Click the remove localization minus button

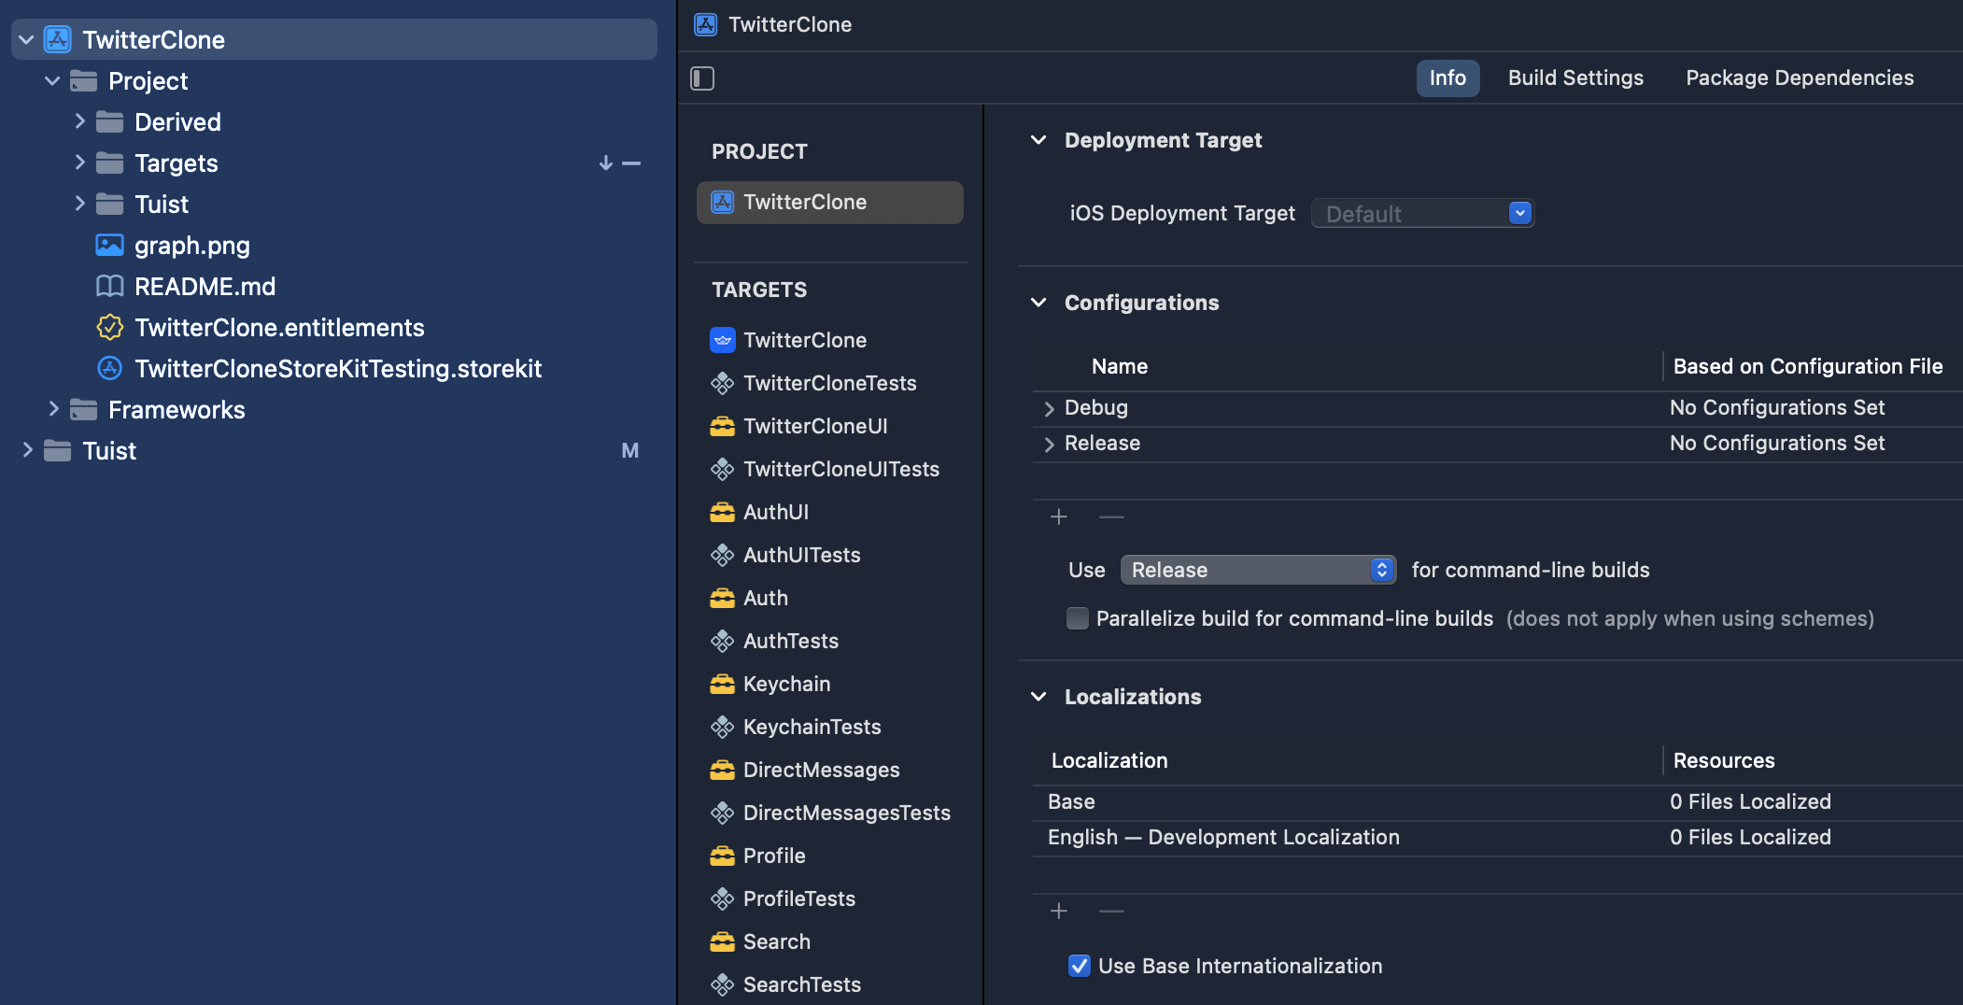click(1110, 911)
